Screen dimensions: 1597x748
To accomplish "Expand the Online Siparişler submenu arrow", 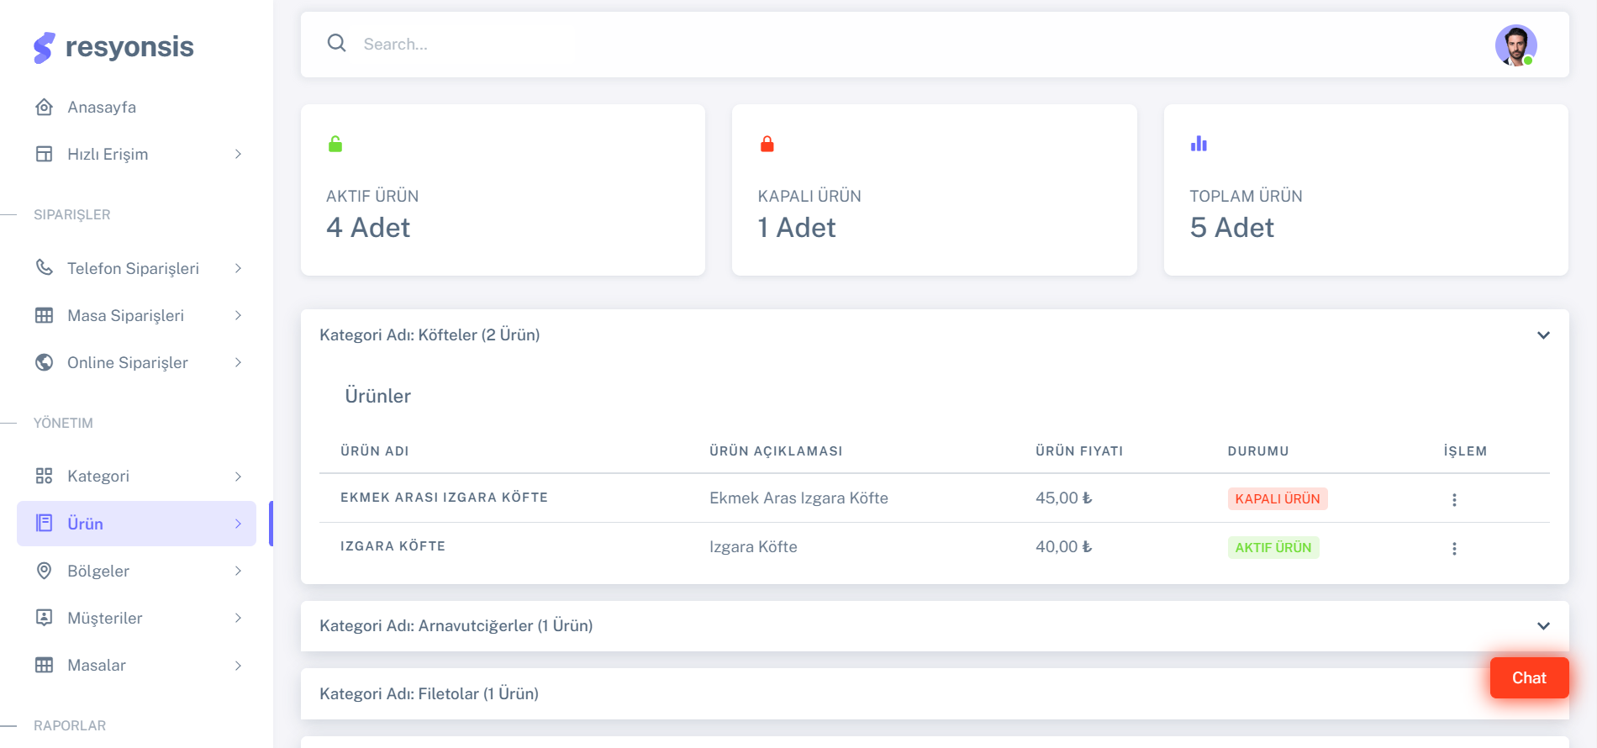I will point(239,363).
